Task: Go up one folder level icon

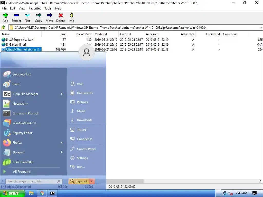Action: tap(3, 27)
